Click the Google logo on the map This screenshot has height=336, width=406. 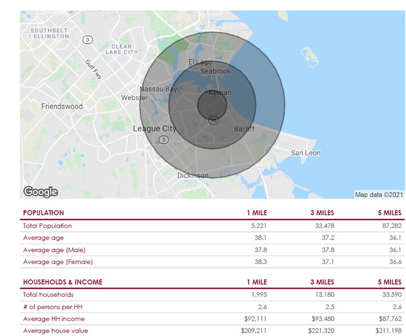(40, 191)
